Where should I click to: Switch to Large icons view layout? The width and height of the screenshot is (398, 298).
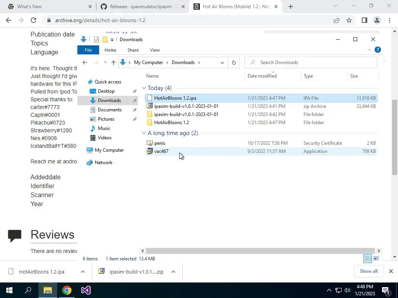376,258
